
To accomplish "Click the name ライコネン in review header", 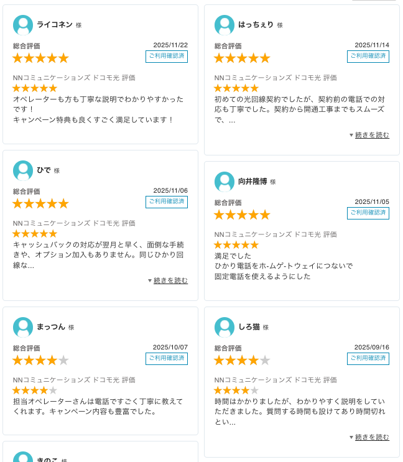I will [55, 25].
